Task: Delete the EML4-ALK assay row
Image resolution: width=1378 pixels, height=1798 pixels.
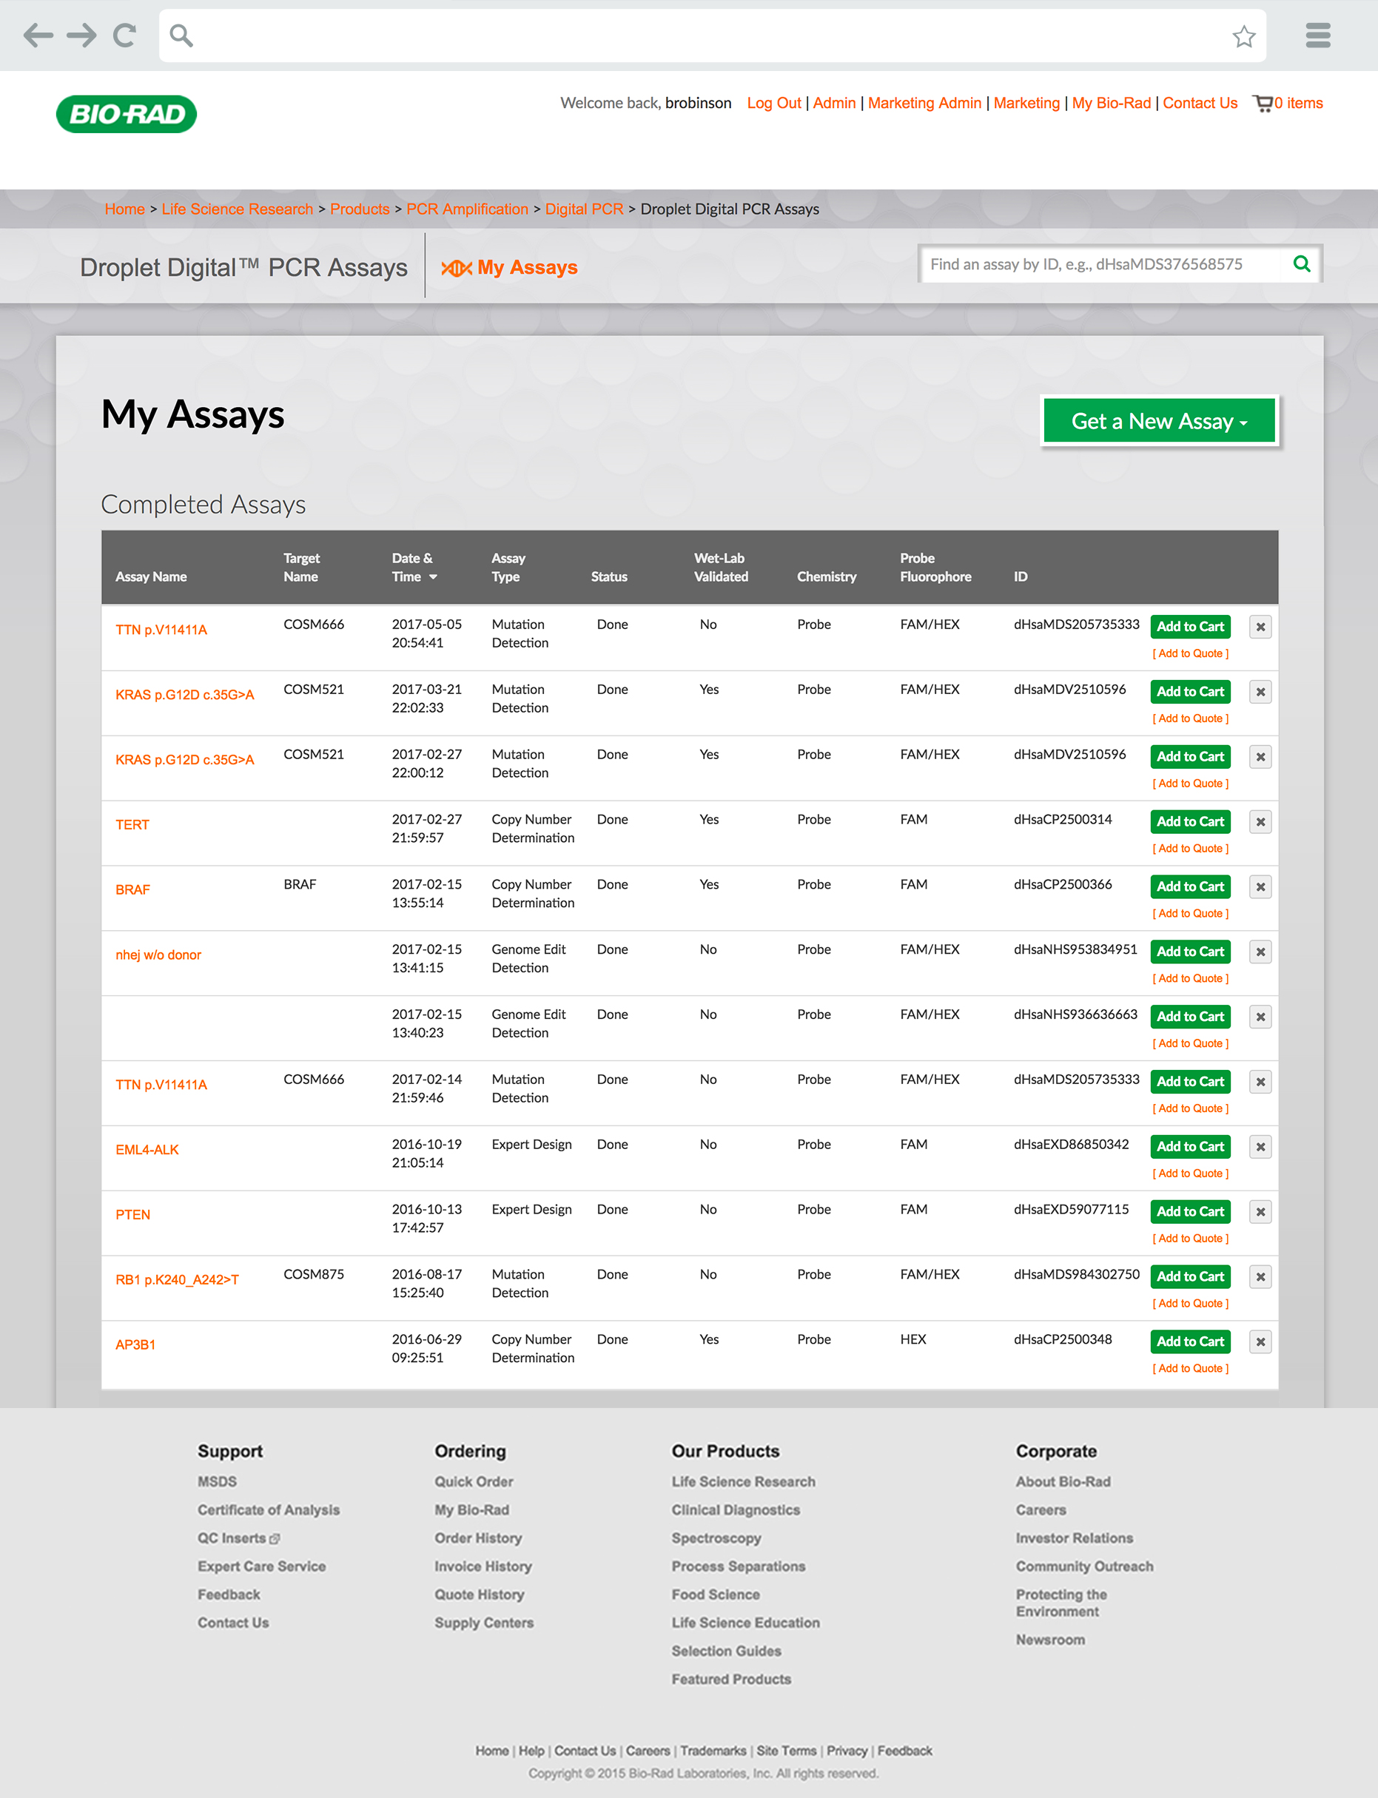Action: point(1260,1146)
